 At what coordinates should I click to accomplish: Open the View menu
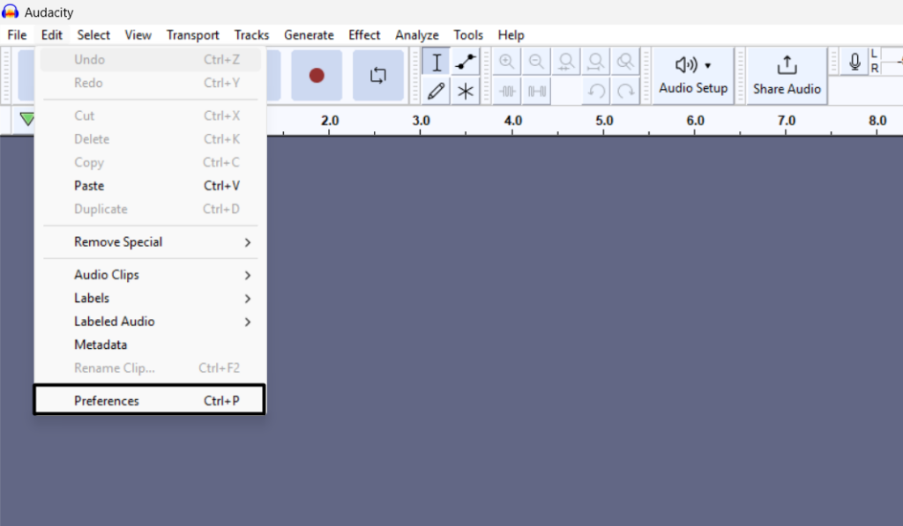pyautogui.click(x=138, y=35)
